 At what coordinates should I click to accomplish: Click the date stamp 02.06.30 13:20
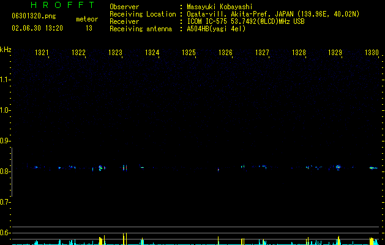point(37,28)
